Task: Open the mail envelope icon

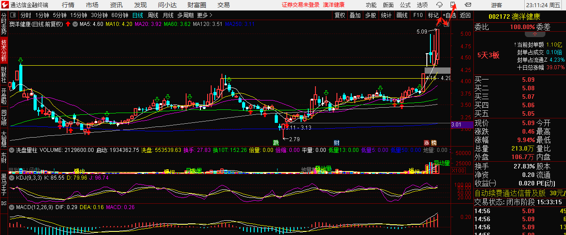Action: click(x=468, y=5)
